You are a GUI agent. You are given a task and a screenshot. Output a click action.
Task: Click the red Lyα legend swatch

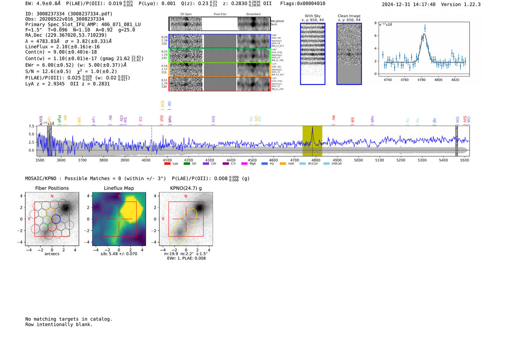coord(167,164)
